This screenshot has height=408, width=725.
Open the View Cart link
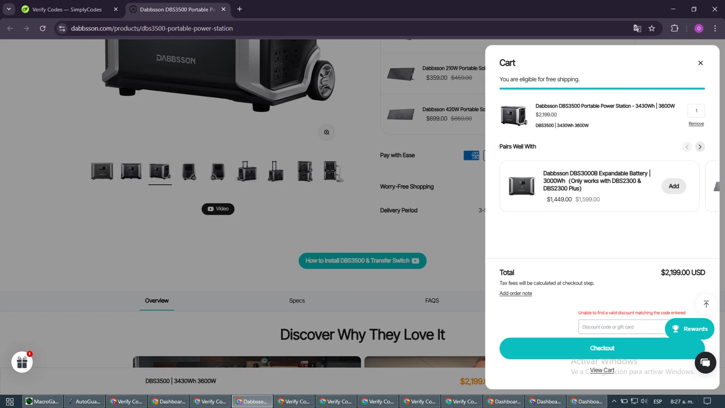tap(602, 370)
